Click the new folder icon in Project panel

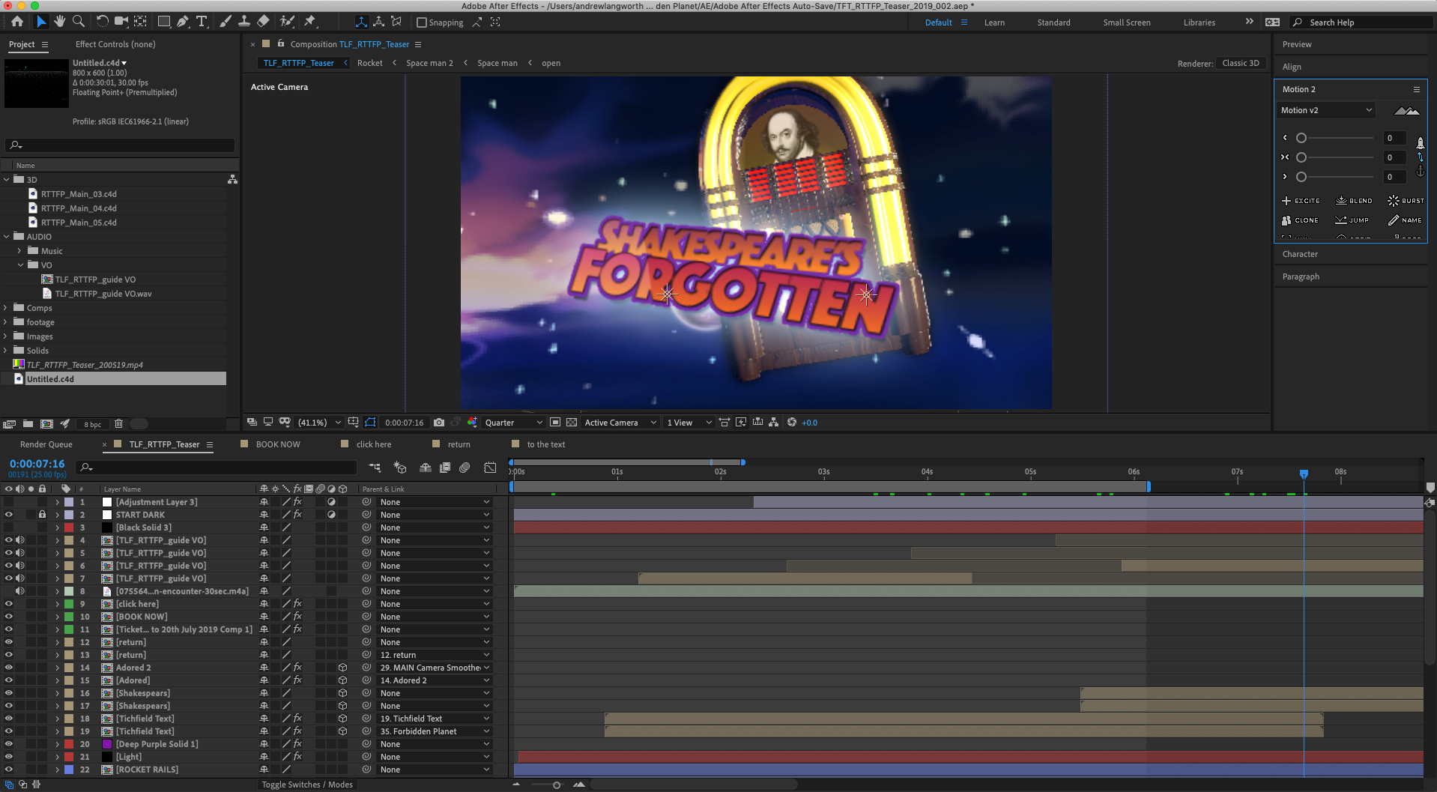pos(28,424)
